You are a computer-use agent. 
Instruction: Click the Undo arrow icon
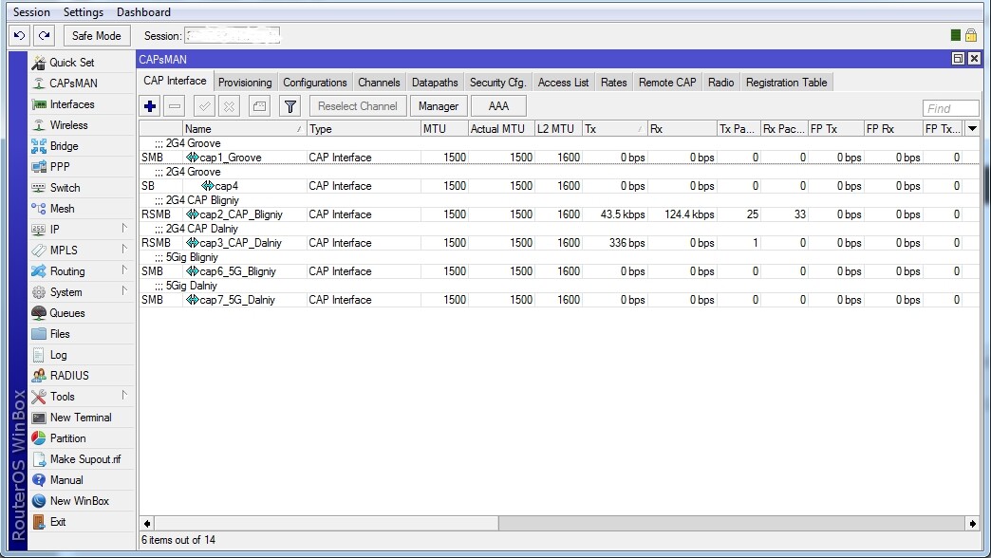(x=20, y=35)
